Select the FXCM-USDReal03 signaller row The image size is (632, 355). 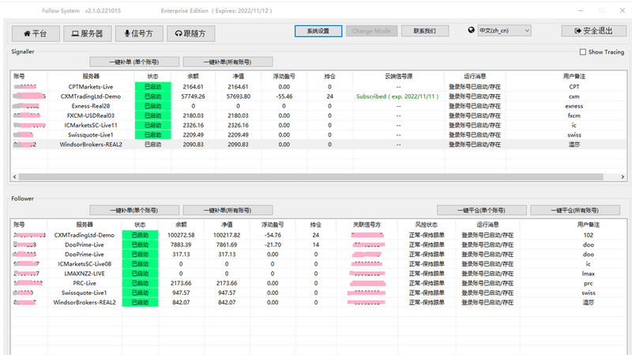point(318,115)
